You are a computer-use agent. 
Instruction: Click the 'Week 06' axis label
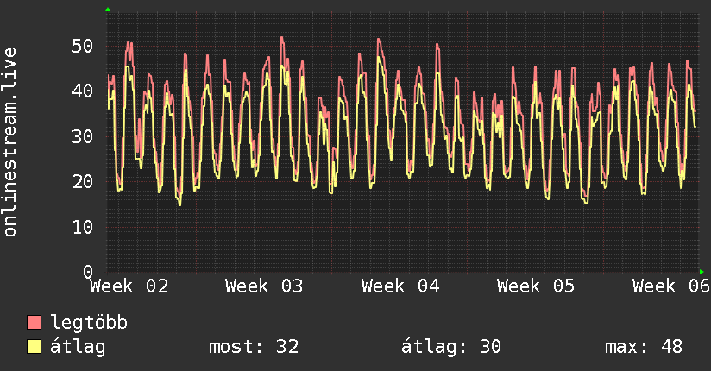tap(671, 286)
